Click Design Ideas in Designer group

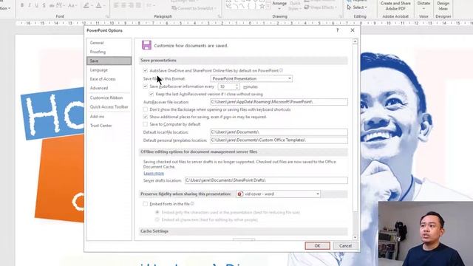[x=443, y=6]
